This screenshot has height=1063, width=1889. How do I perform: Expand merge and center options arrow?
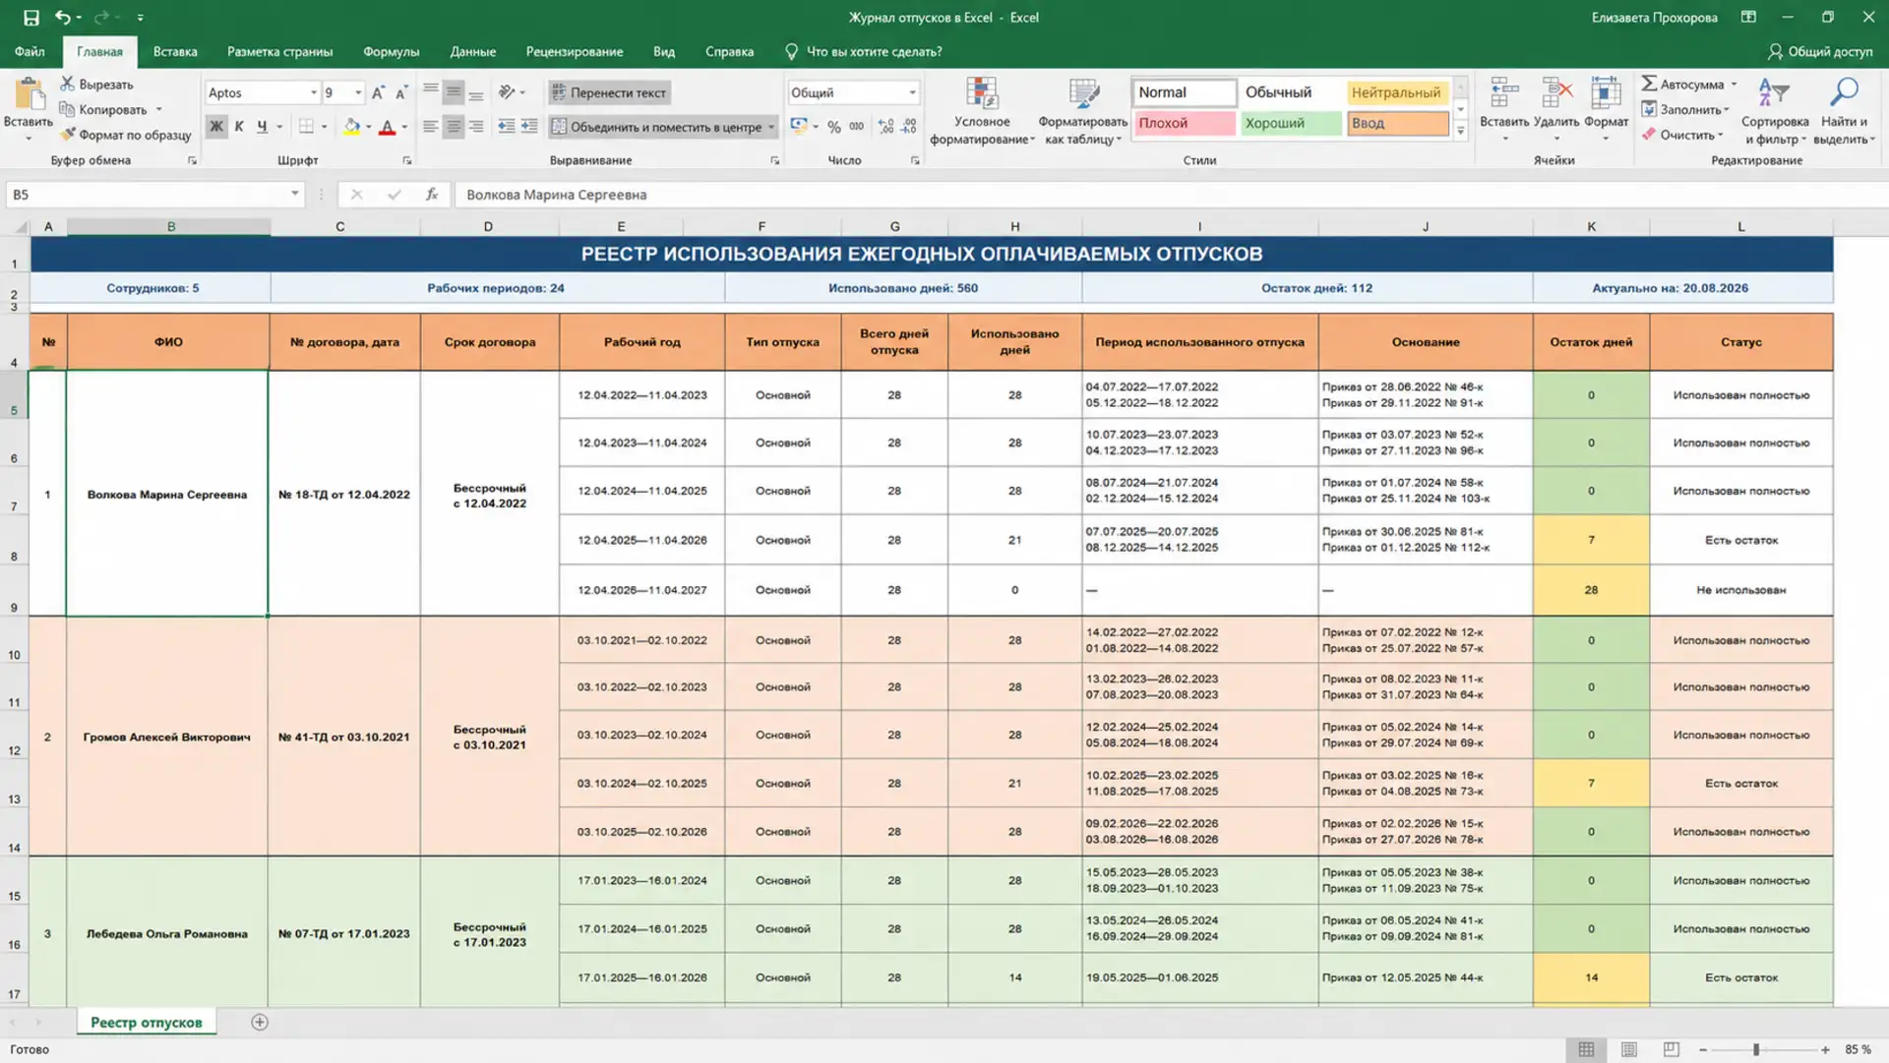pyautogui.click(x=771, y=127)
